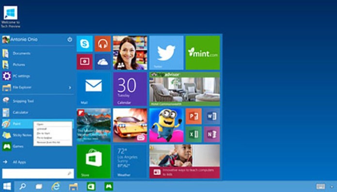Open the Antonio Onio user account

[20, 40]
